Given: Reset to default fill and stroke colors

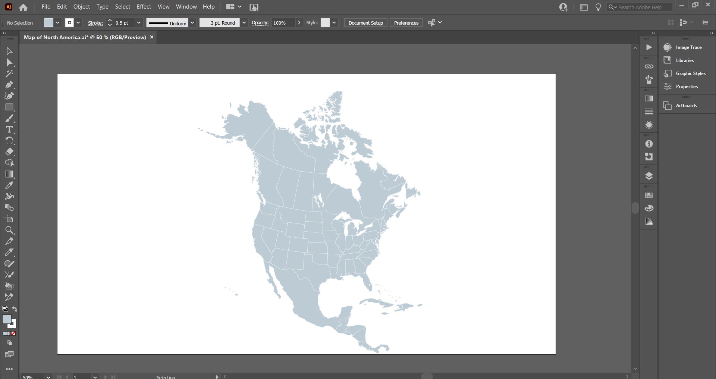Looking at the screenshot, I should point(5,309).
